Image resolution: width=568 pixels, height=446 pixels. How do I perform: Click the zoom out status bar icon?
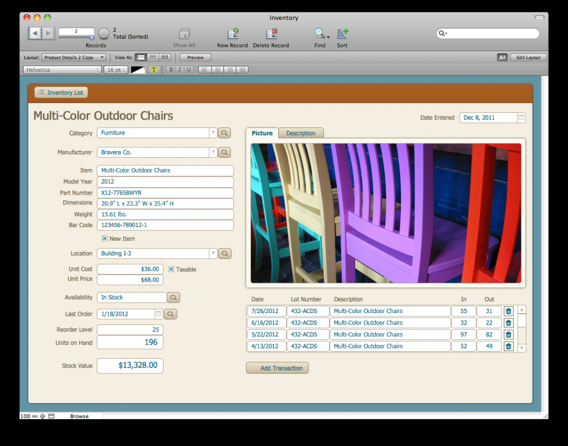point(35,416)
